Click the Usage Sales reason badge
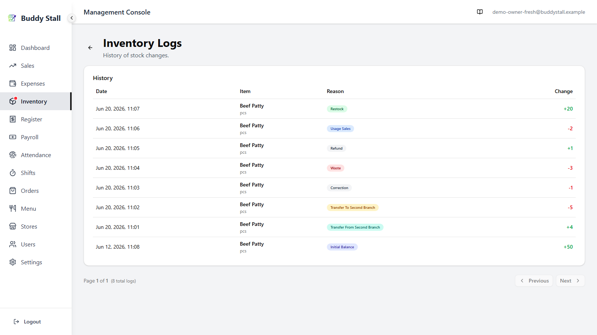597x335 pixels. pyautogui.click(x=340, y=129)
